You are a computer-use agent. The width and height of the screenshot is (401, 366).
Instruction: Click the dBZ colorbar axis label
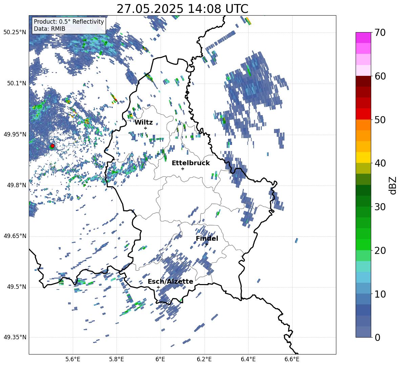[393, 185]
